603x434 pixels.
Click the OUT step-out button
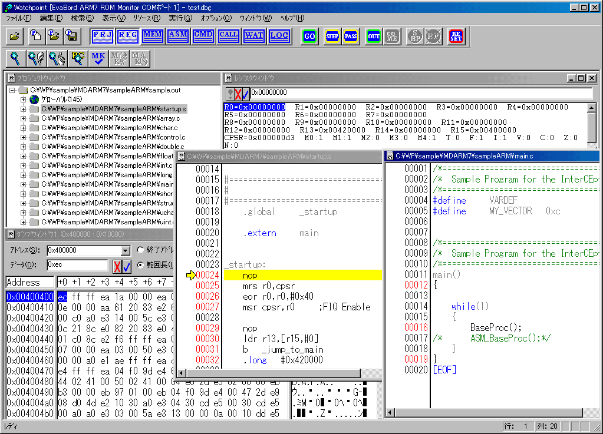tap(373, 36)
